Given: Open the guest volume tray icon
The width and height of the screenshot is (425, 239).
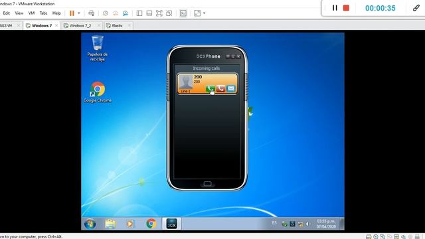Looking at the screenshot, I should (x=307, y=224).
